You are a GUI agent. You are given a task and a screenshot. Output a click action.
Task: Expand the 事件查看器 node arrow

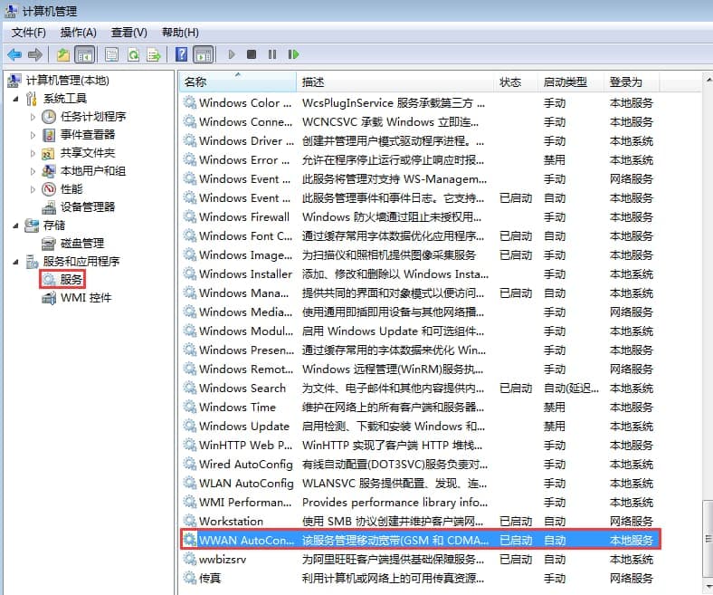[x=33, y=135]
